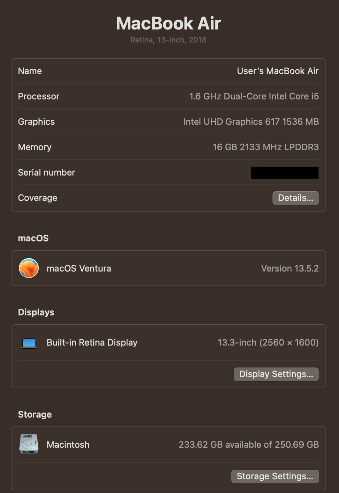339x493 pixels.
Task: Open Display Settings
Action: coord(276,374)
